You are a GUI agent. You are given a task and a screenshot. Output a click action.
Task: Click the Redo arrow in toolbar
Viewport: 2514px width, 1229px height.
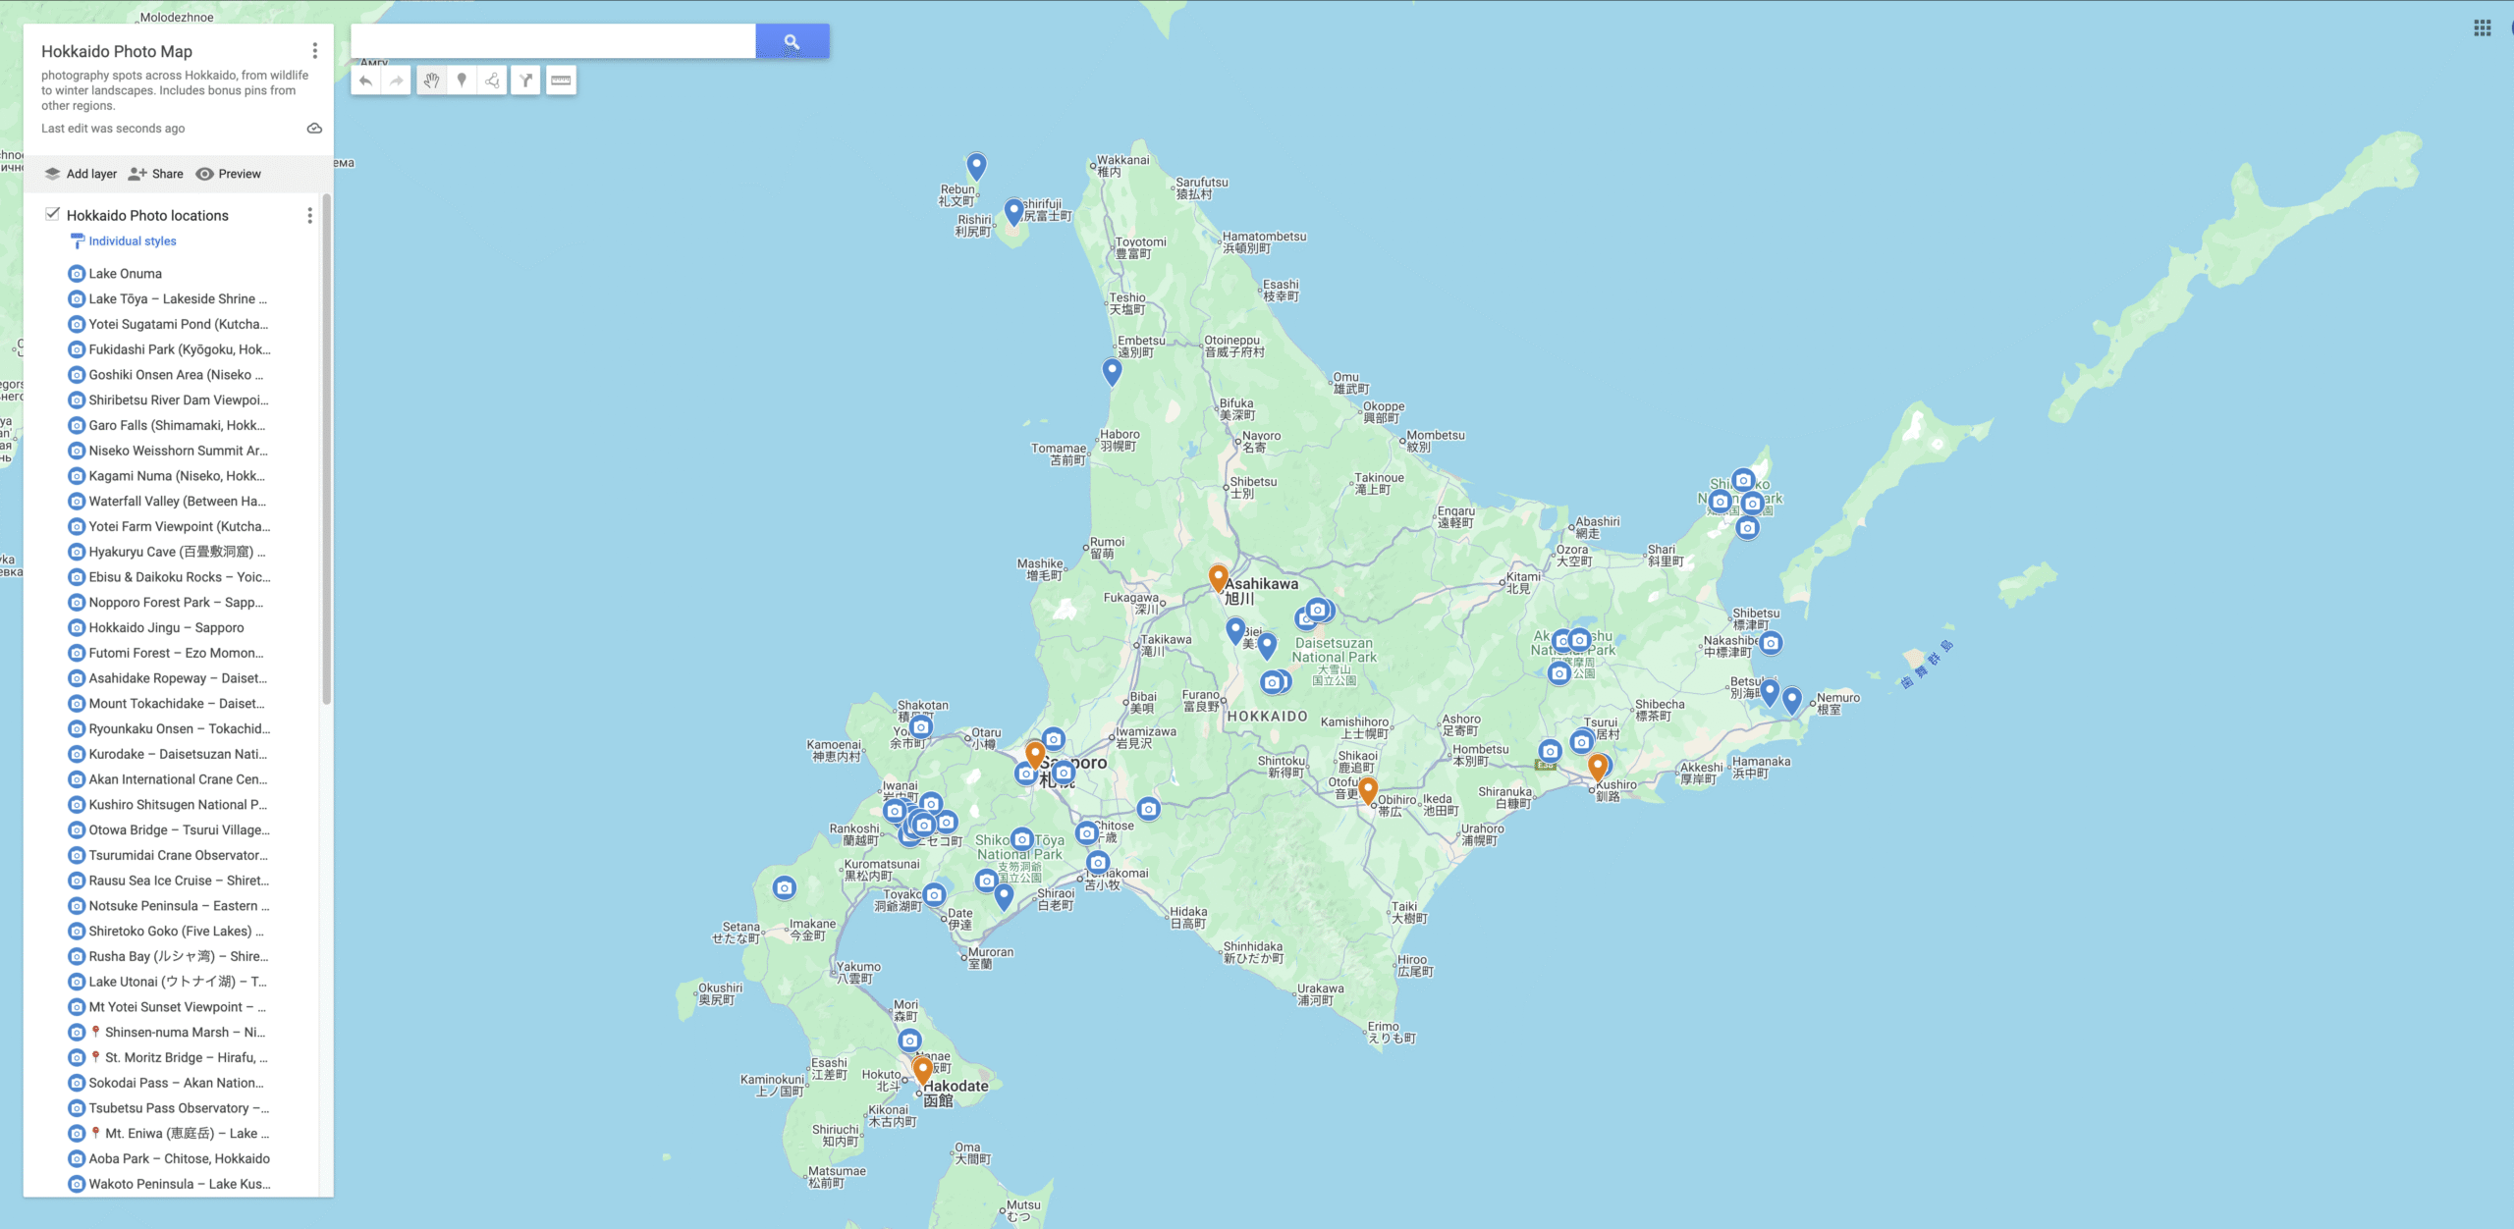[x=396, y=81]
